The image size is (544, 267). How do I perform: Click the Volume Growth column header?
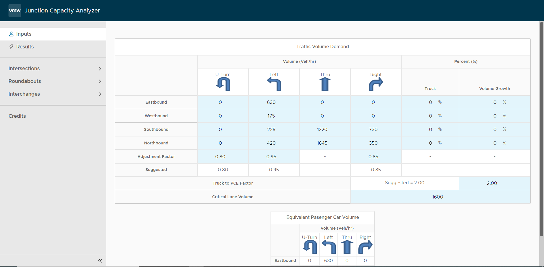click(x=495, y=89)
